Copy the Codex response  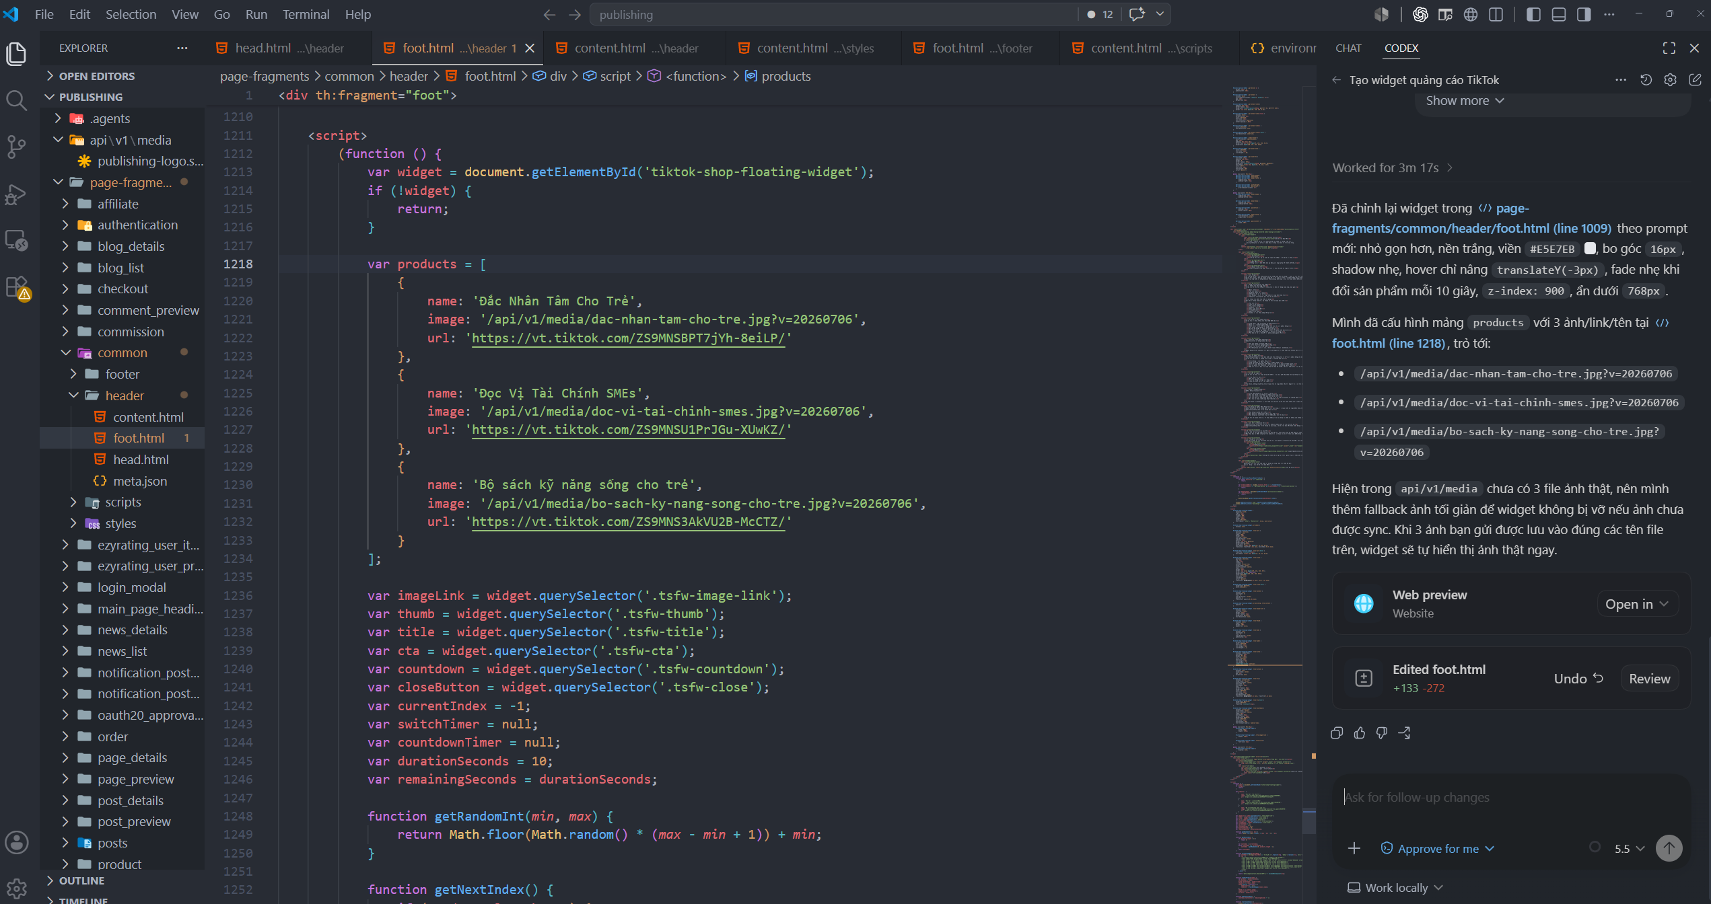click(1337, 733)
